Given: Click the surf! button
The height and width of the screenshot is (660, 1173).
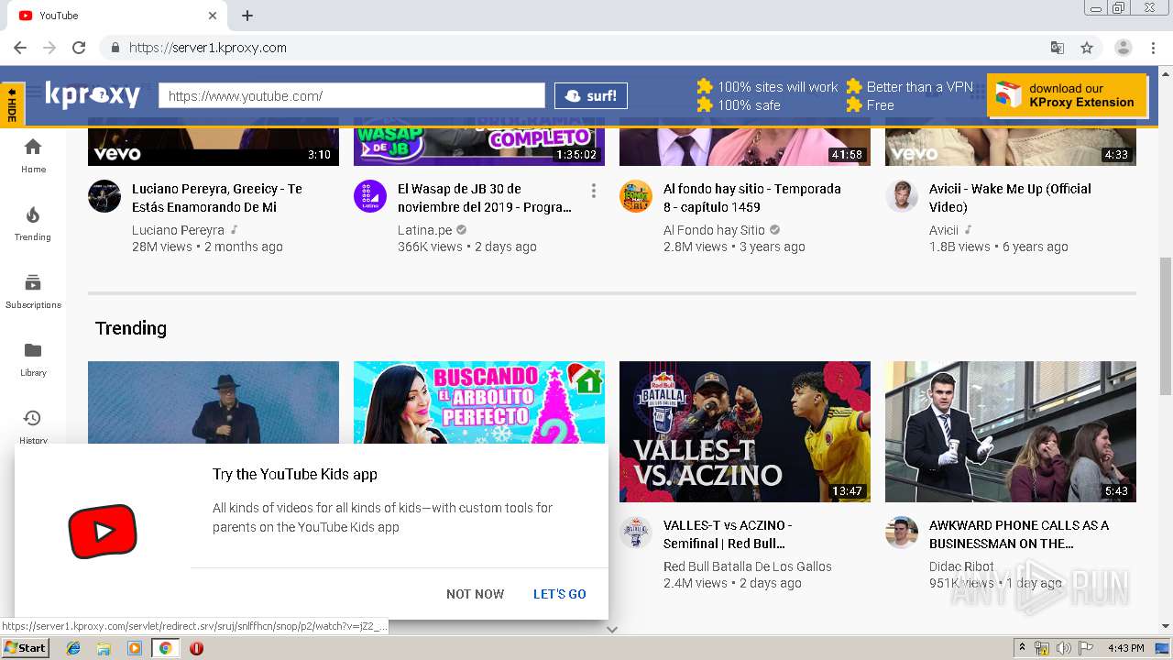Looking at the screenshot, I should point(591,95).
